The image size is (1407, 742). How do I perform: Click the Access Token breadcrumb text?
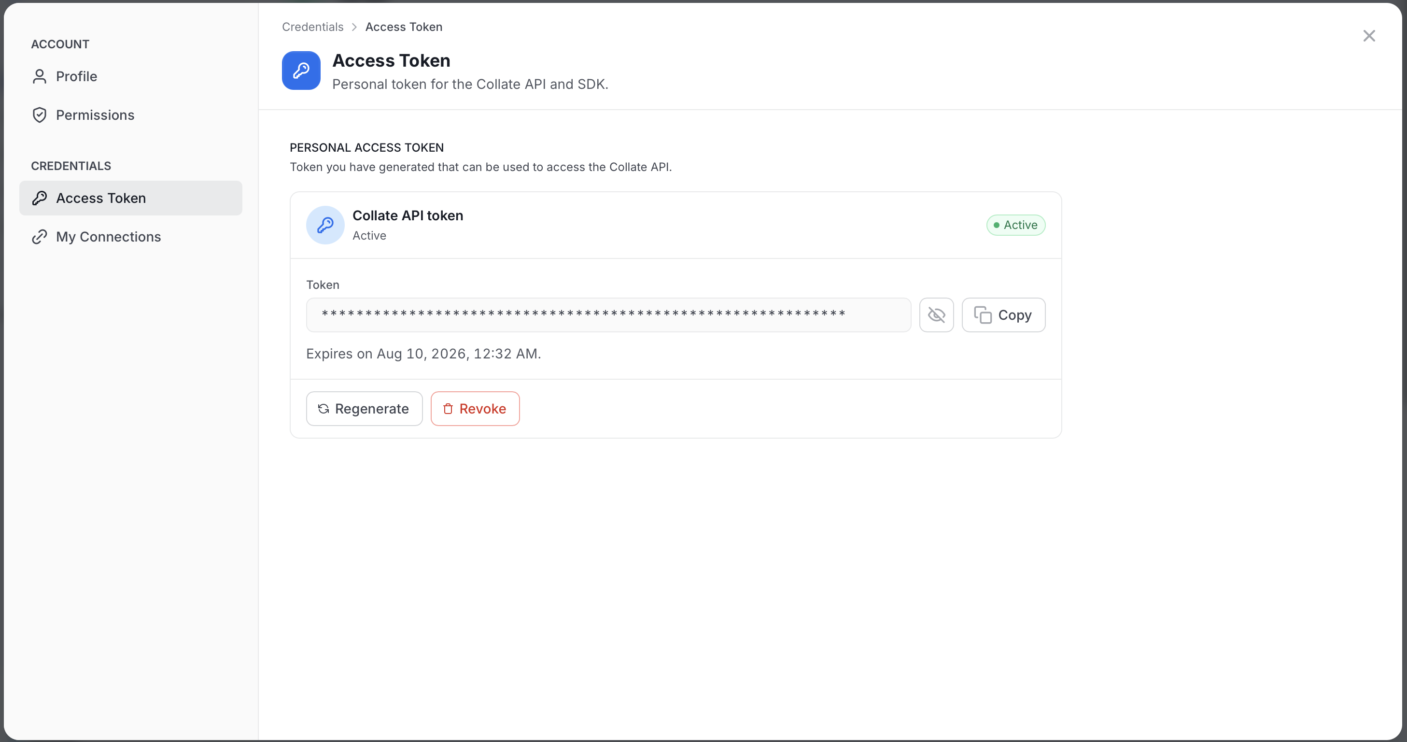tap(404, 27)
